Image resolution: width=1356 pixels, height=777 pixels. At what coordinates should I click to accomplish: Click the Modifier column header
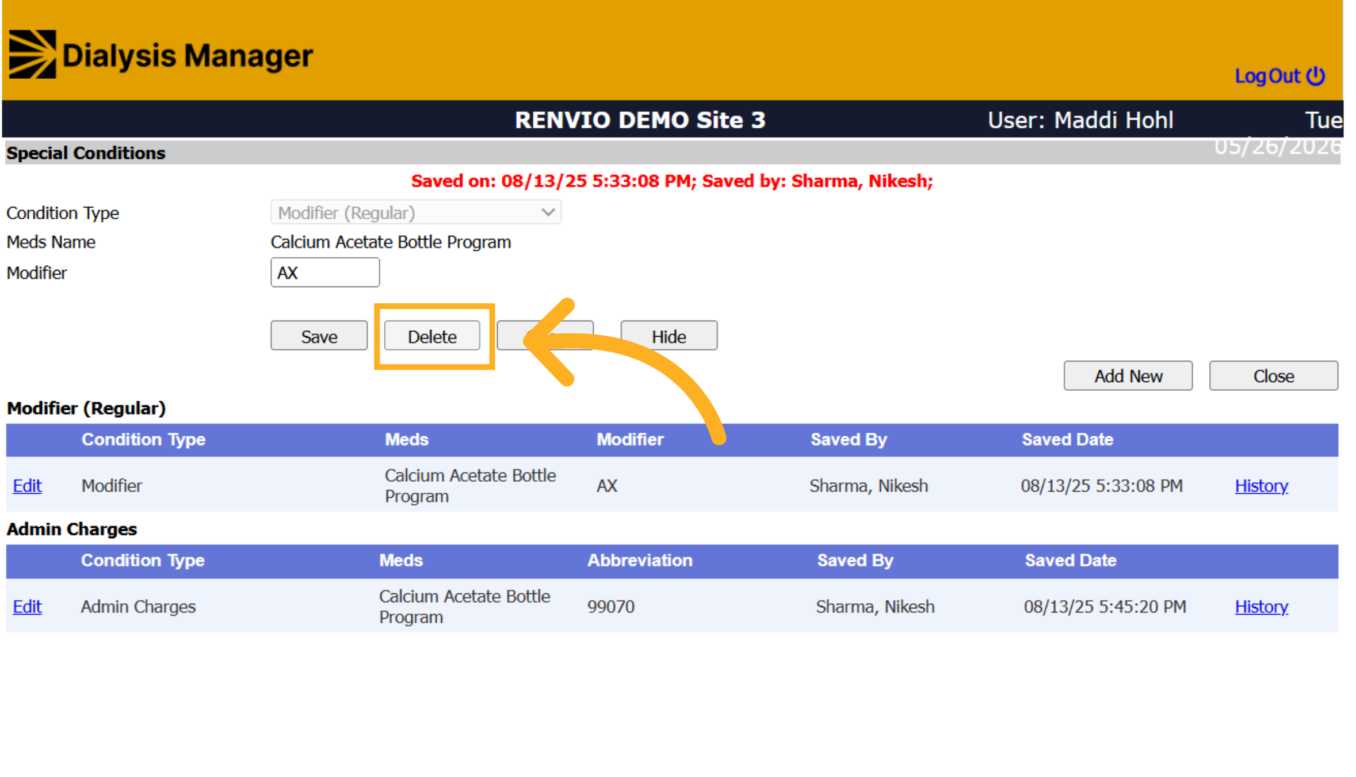[x=630, y=440]
